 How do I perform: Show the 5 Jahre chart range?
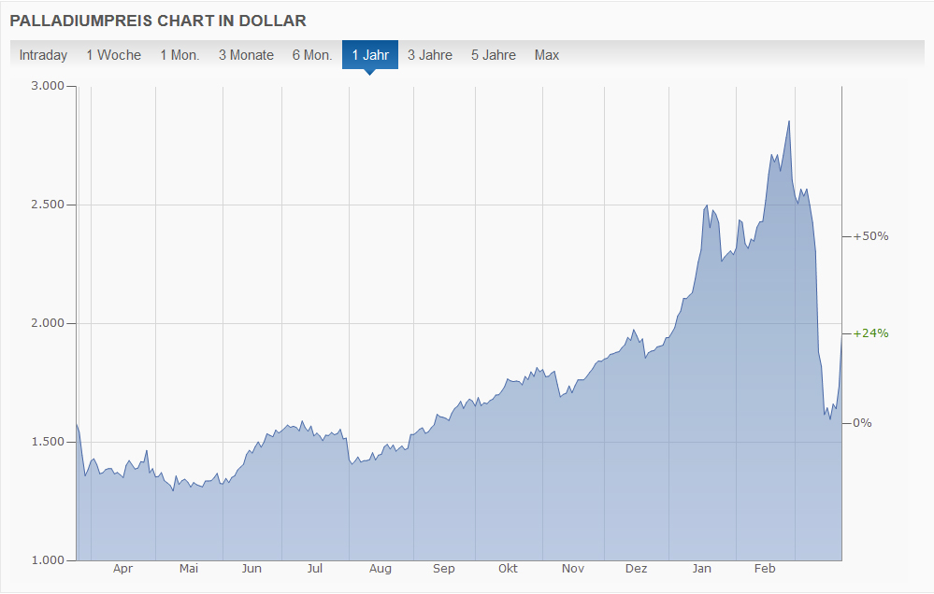(x=494, y=55)
